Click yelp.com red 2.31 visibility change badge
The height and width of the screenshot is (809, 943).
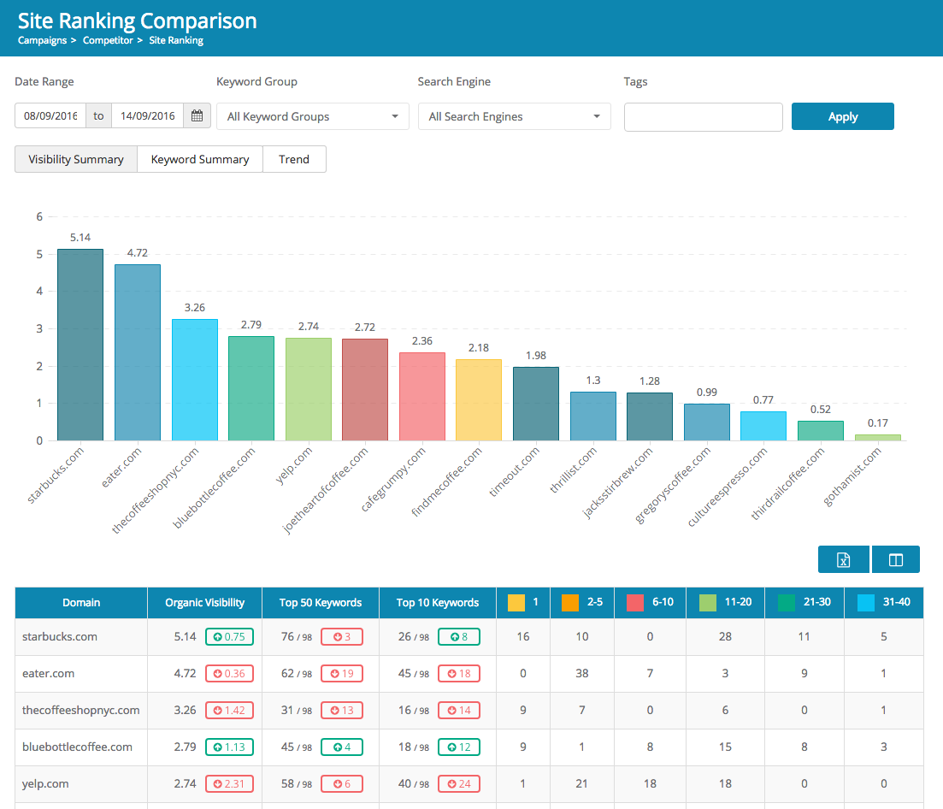pyautogui.click(x=229, y=784)
